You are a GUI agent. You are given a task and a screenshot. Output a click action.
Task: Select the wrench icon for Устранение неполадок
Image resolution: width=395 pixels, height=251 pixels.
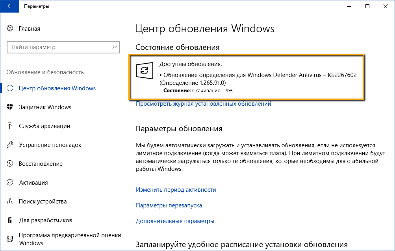(10, 145)
